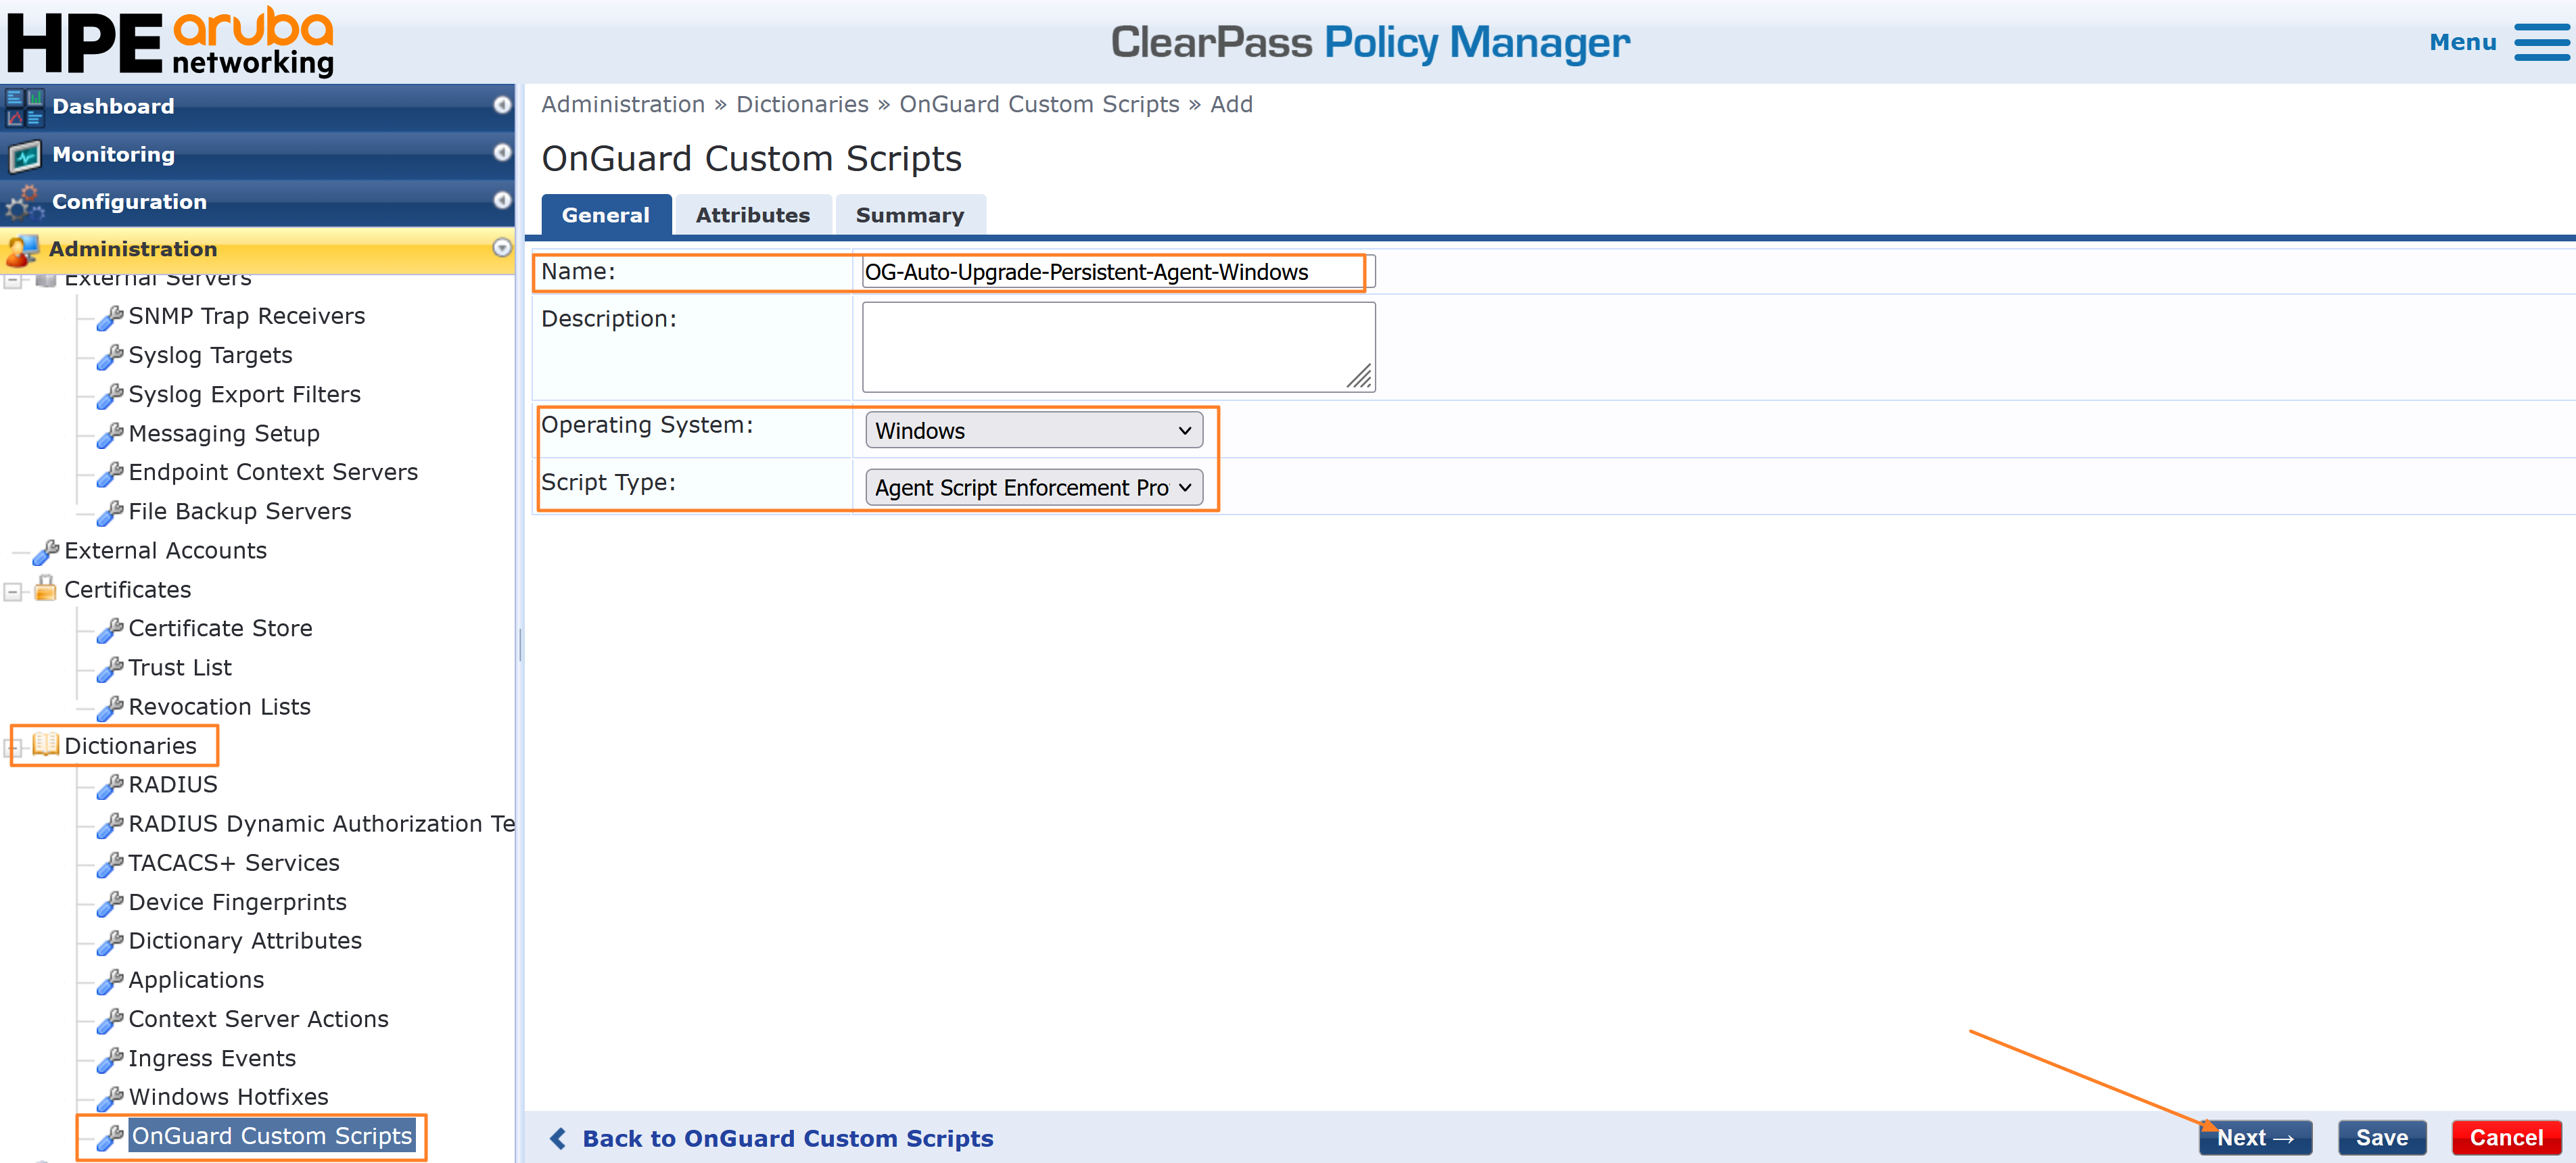
Task: Open the Operating System dropdown
Action: tap(1033, 431)
